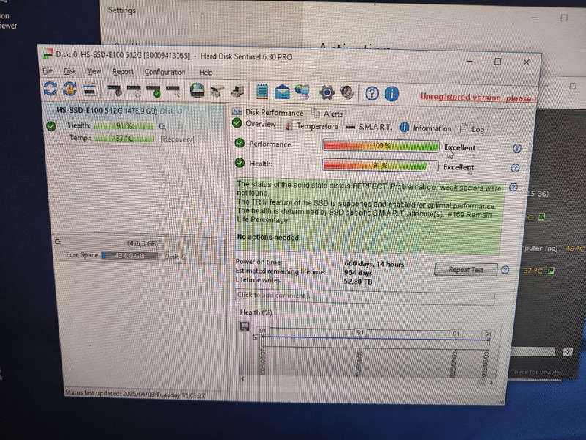Click the left arrow of health graph scrollbar

[x=242, y=378]
